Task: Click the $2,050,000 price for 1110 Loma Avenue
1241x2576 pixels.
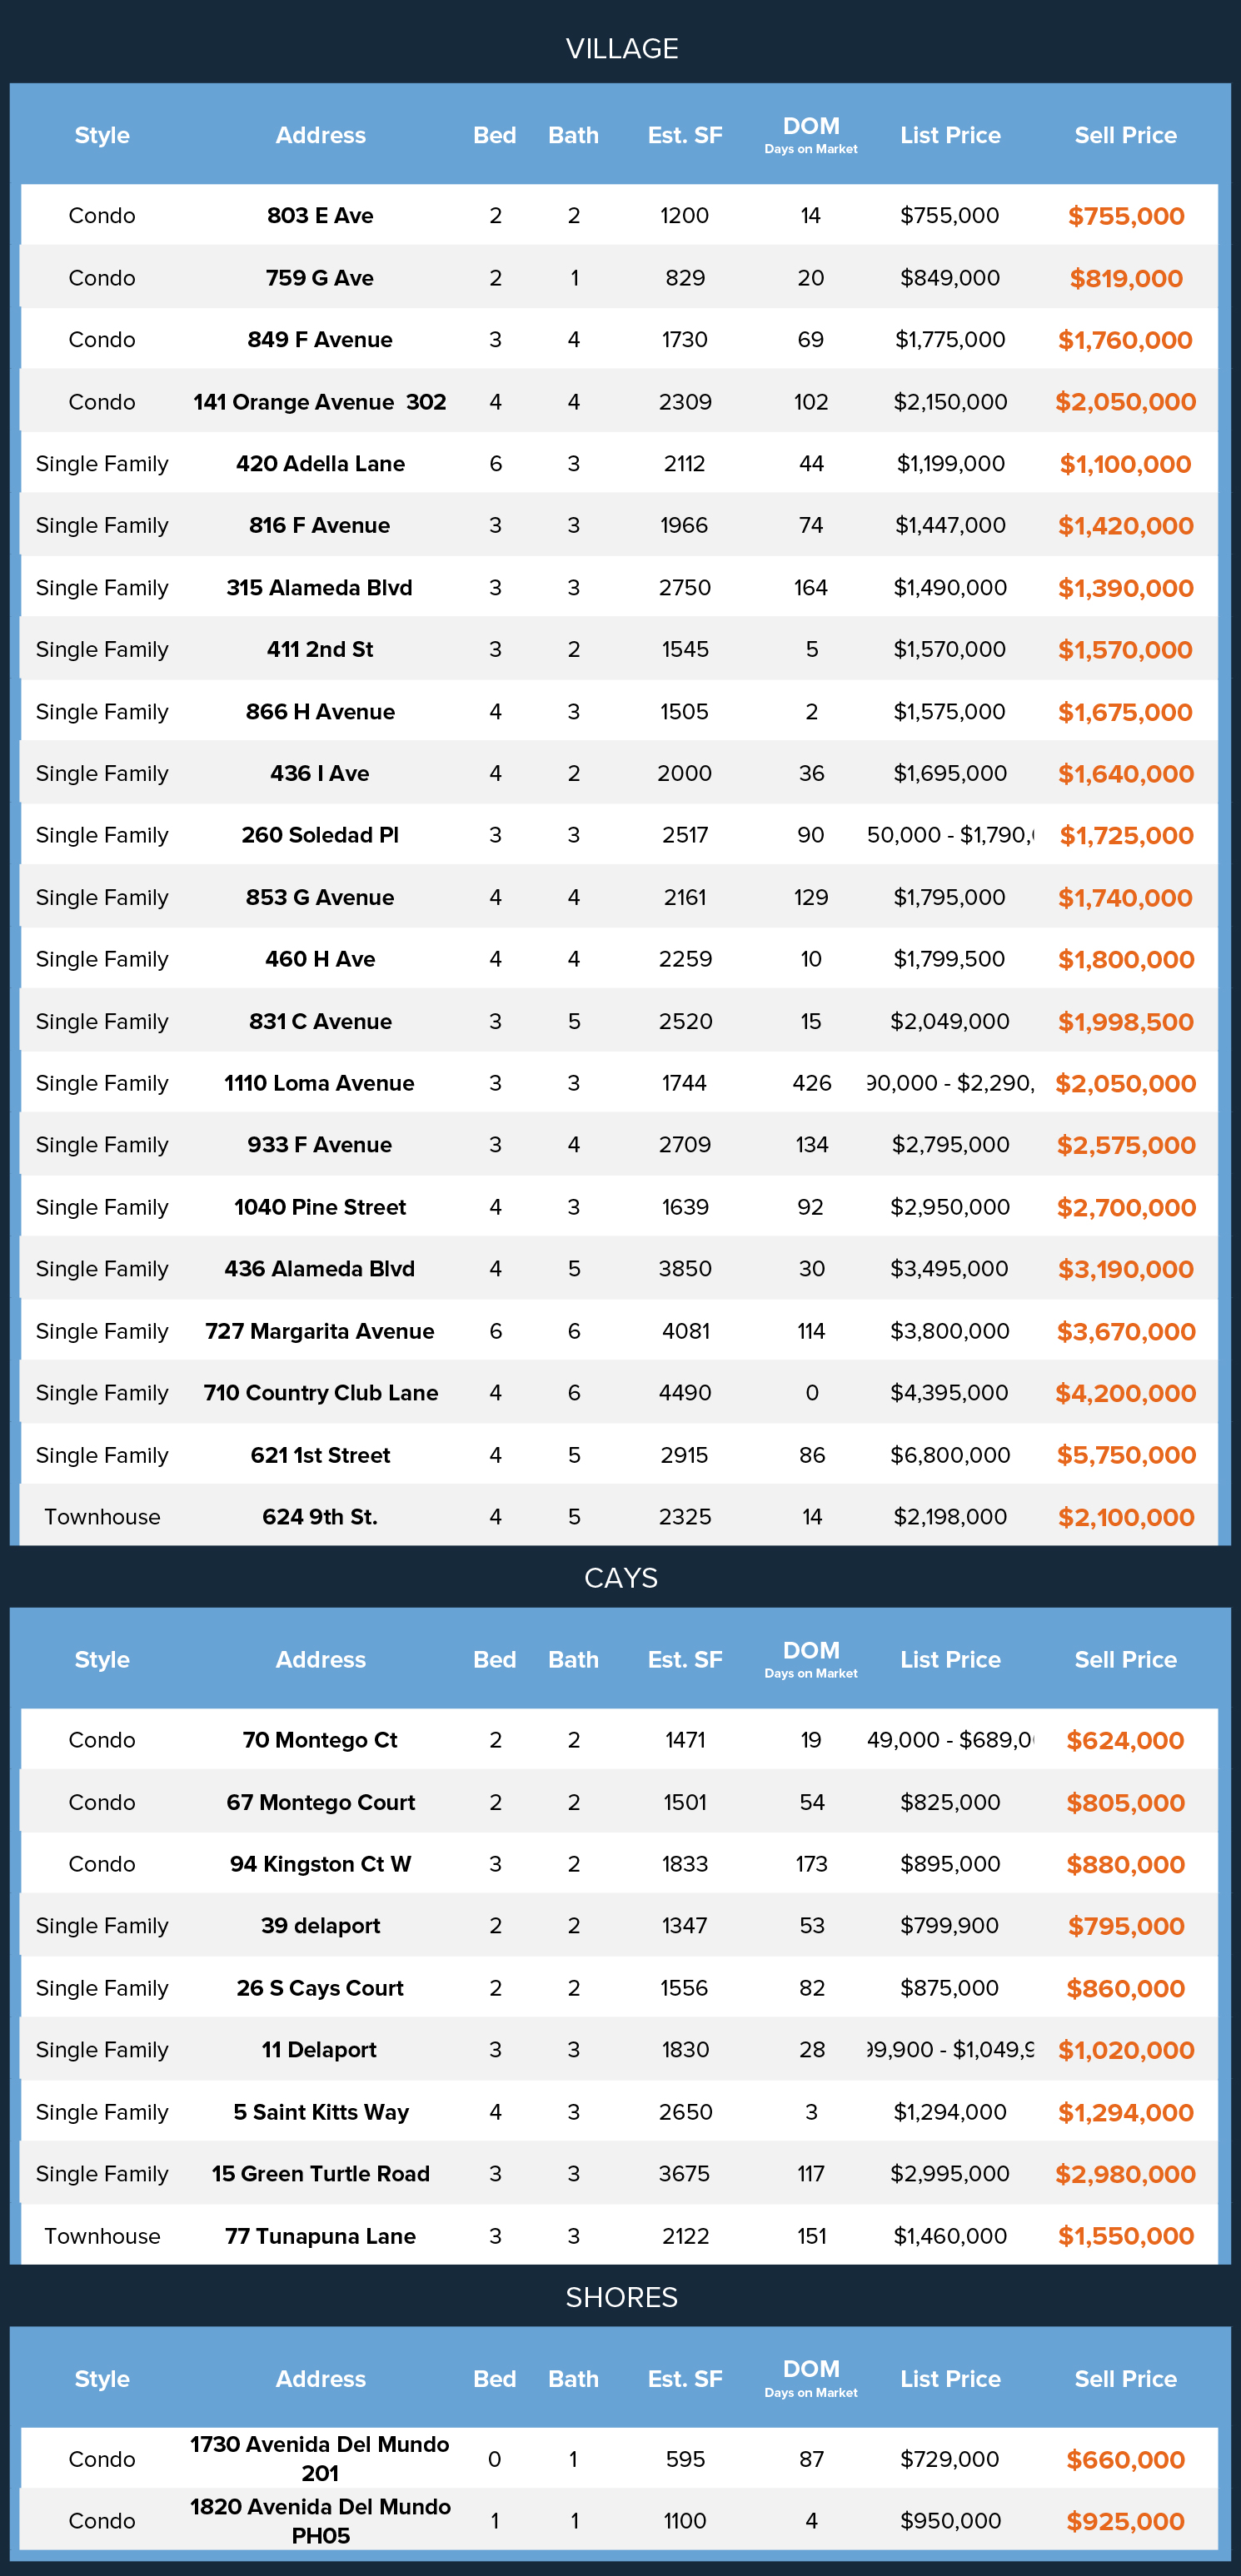Action: (x=1125, y=1084)
